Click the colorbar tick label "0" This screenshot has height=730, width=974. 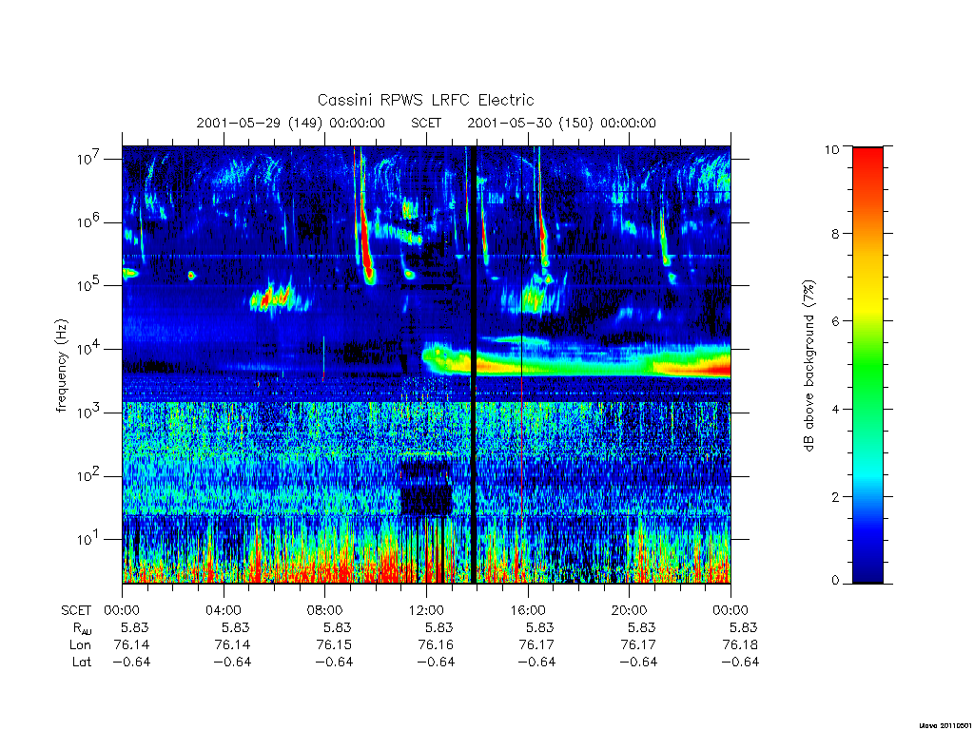coord(834,581)
